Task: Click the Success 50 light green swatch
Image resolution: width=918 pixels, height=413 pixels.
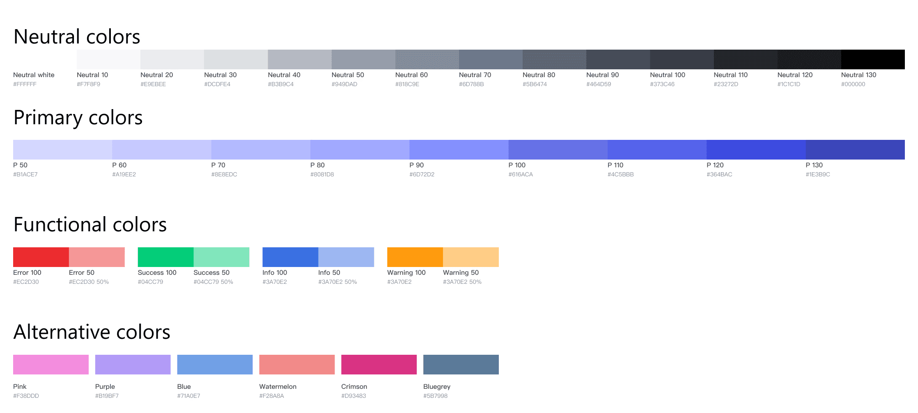Action: (222, 257)
